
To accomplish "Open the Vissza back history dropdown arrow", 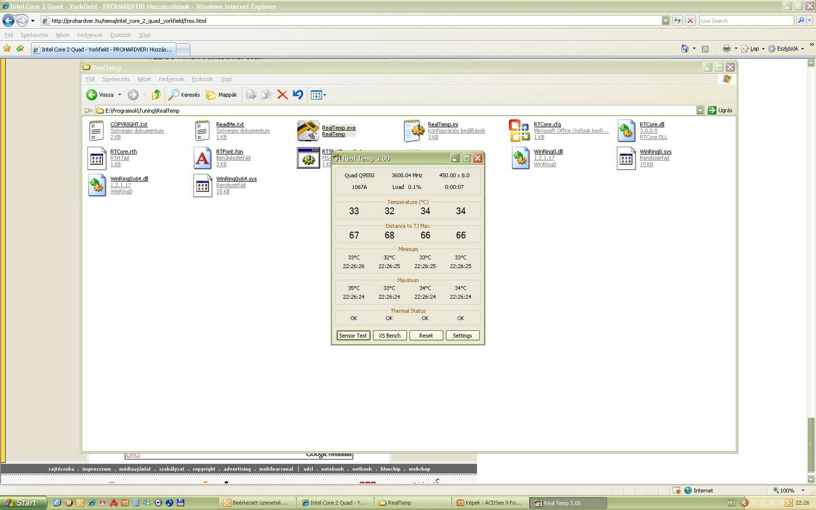I will [120, 94].
